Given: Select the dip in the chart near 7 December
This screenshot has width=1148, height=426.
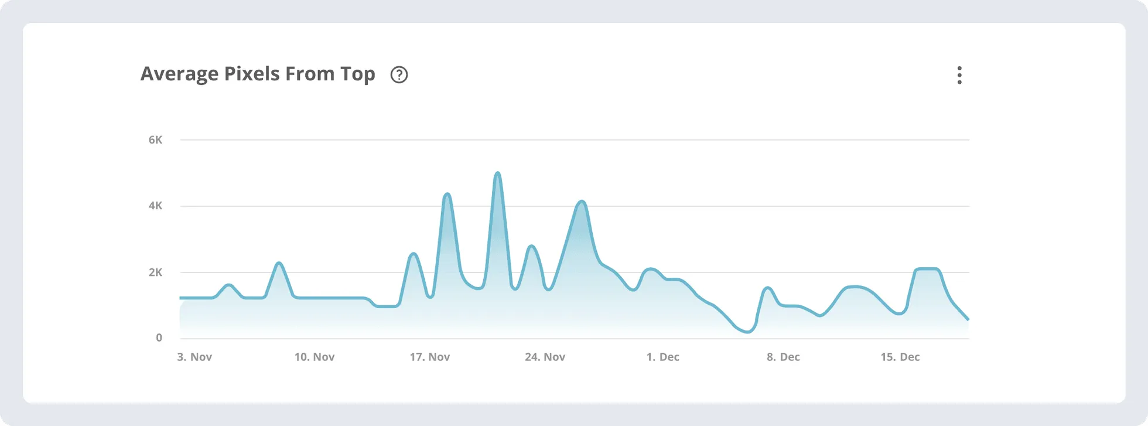Looking at the screenshot, I should pos(746,333).
